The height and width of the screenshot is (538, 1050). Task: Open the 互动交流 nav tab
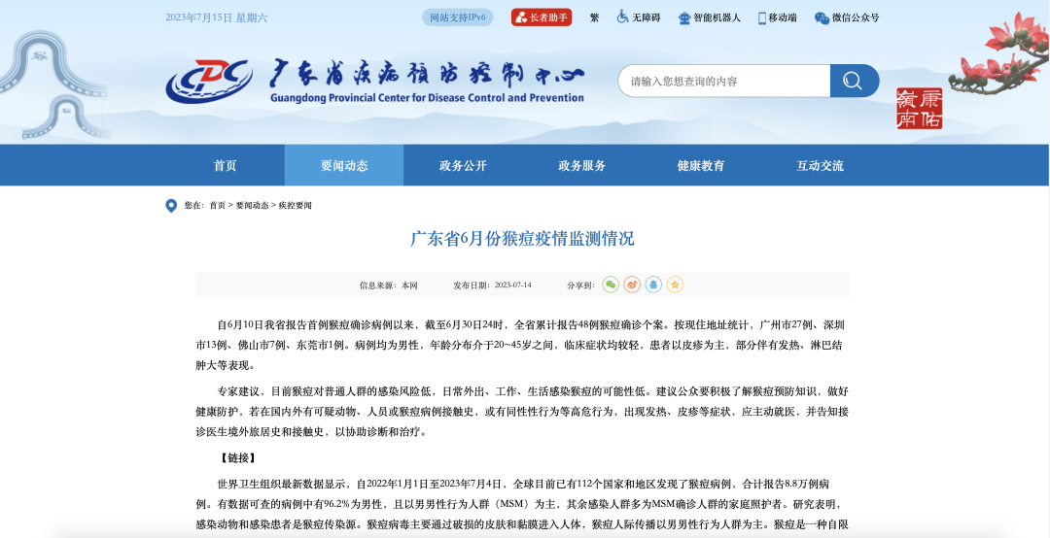tap(821, 165)
